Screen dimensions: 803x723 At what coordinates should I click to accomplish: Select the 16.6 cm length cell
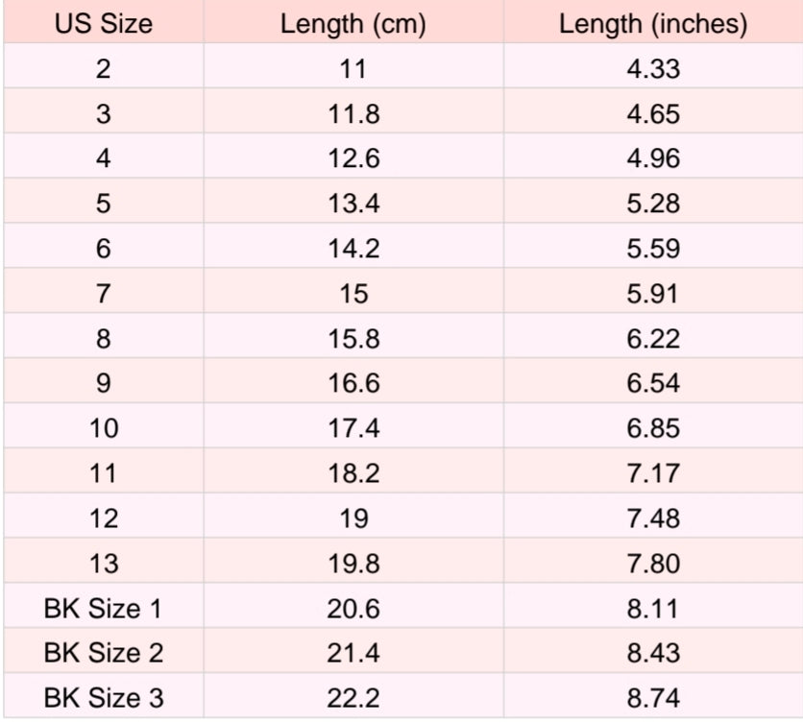point(353,383)
